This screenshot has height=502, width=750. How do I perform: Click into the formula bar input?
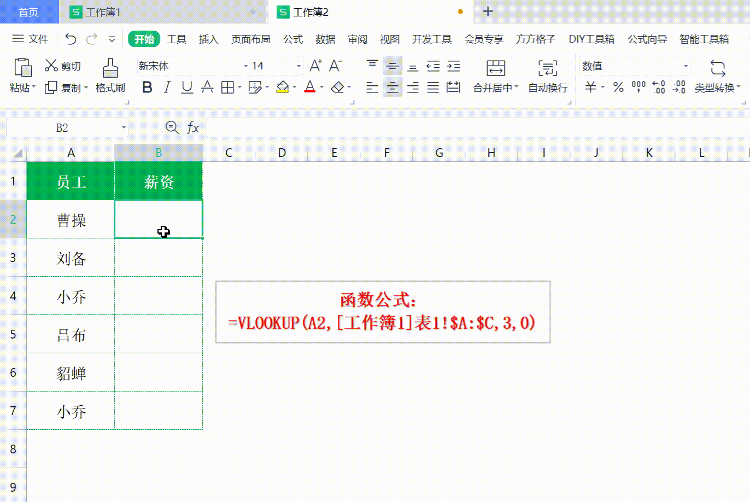[x=478, y=128]
